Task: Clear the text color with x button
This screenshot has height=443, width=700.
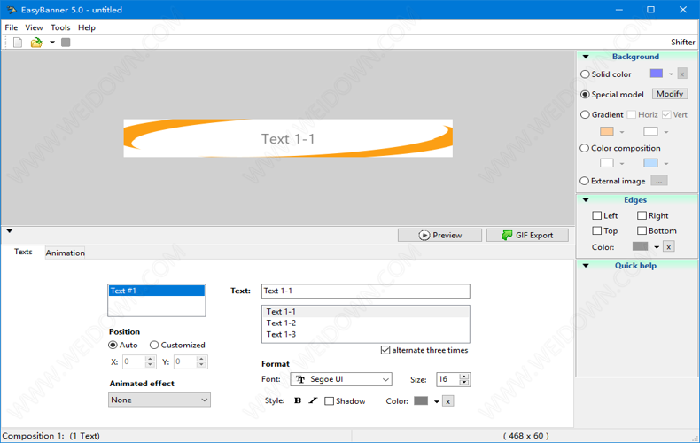Action: (x=448, y=401)
